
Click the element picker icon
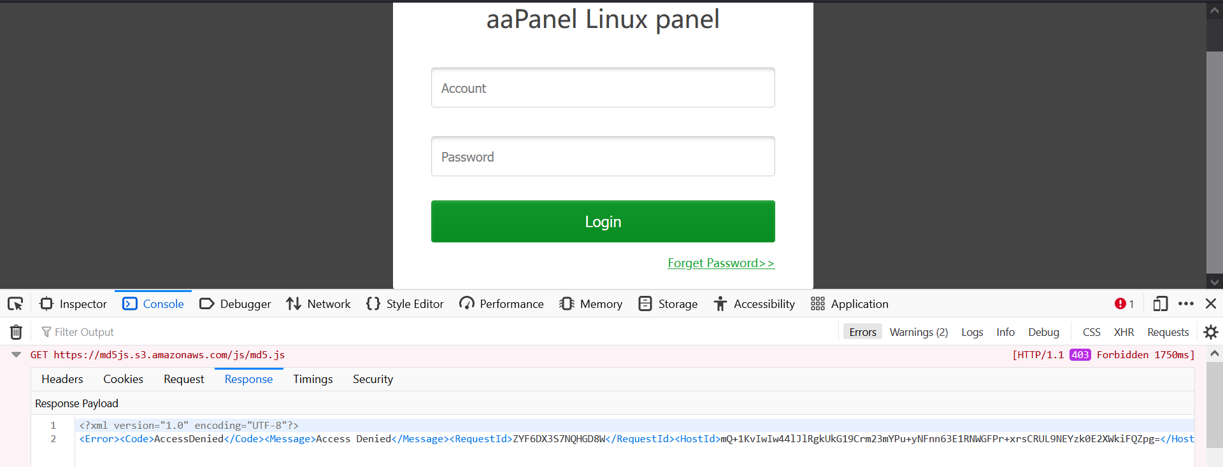tap(15, 304)
